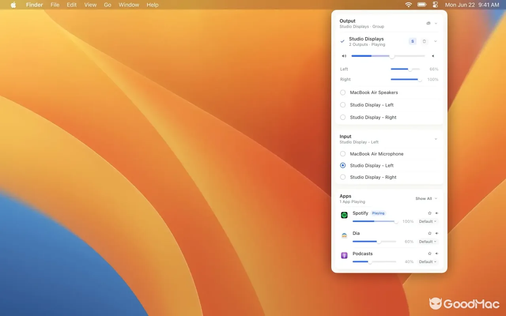
Task: Open the Show All apps dropdown
Action: [x=427, y=199]
